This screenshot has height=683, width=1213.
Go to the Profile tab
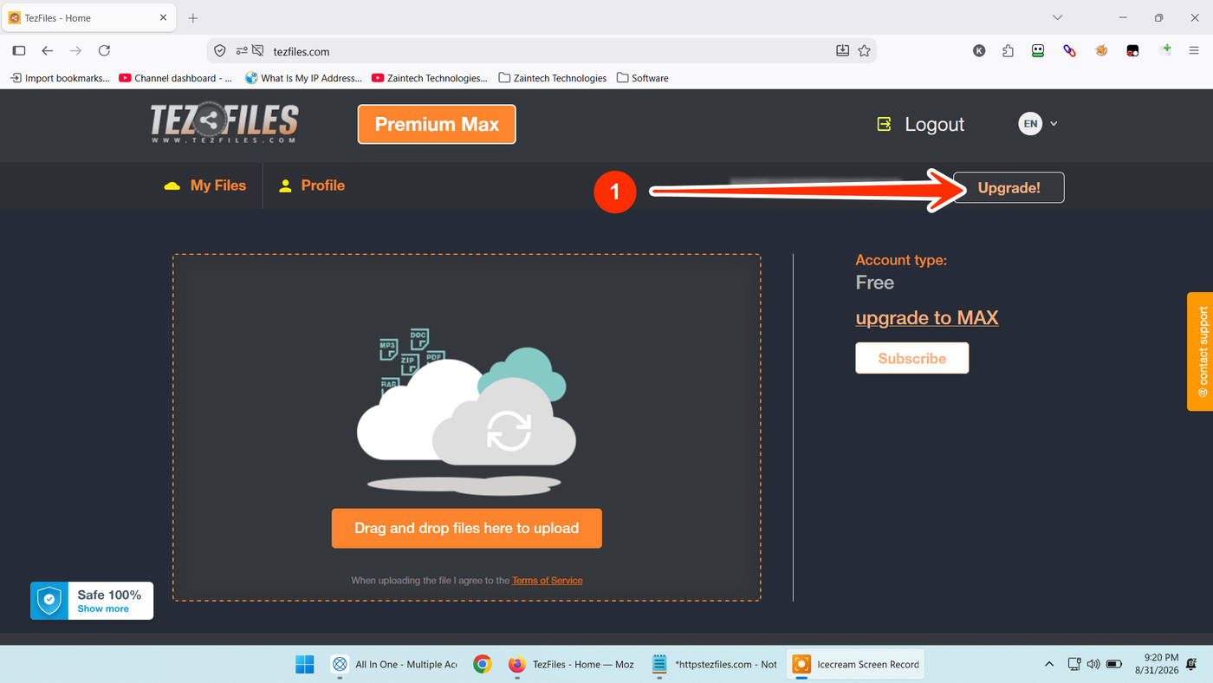click(312, 185)
